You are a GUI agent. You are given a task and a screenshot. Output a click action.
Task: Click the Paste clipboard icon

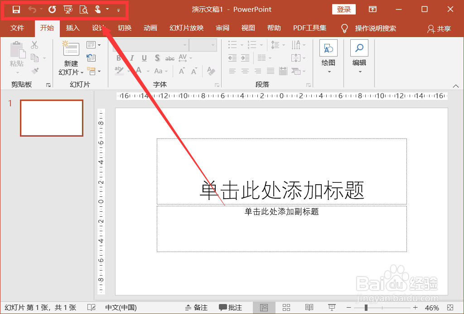coord(18,50)
